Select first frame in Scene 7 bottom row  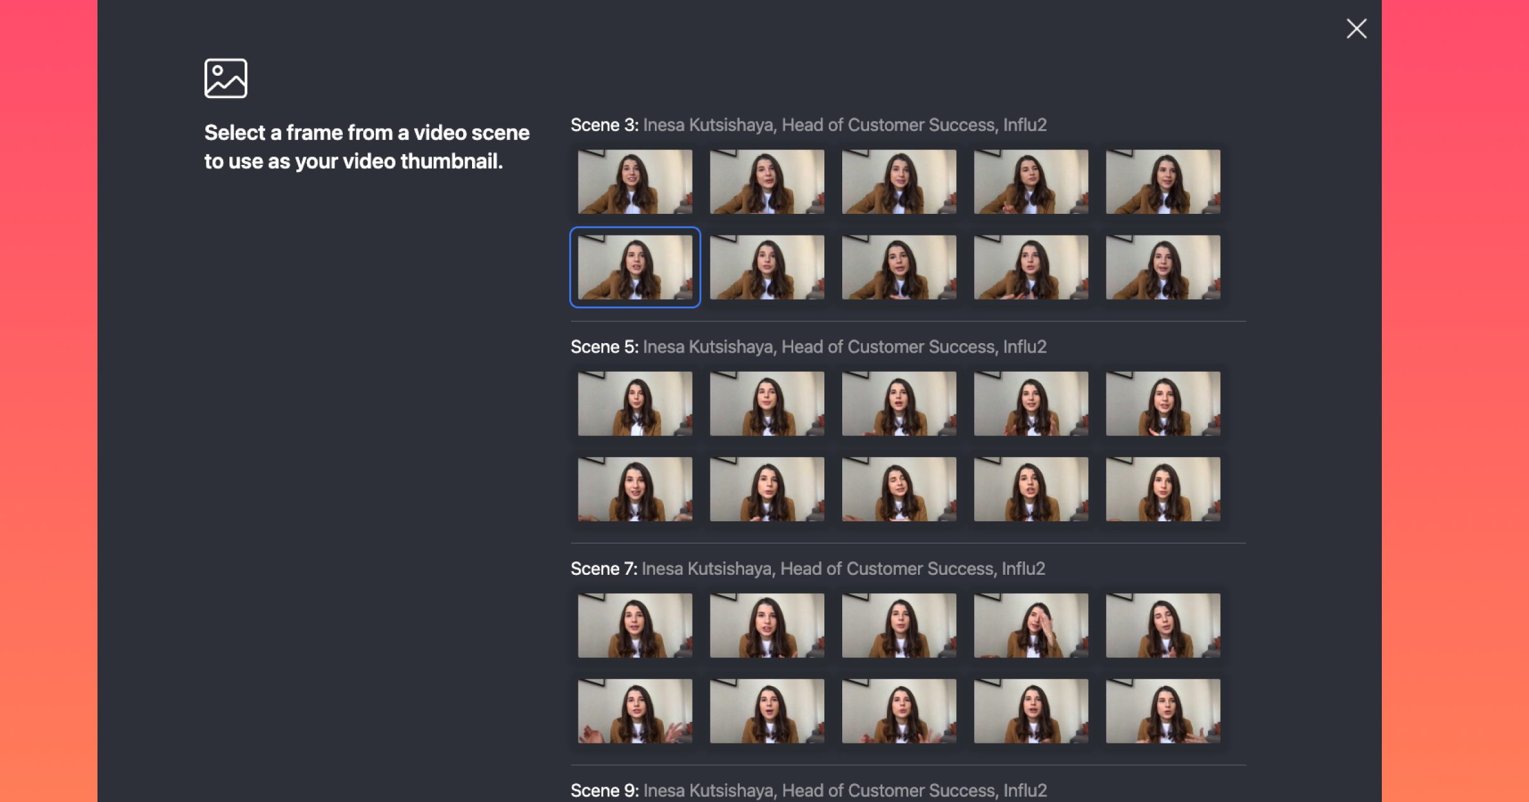635,711
